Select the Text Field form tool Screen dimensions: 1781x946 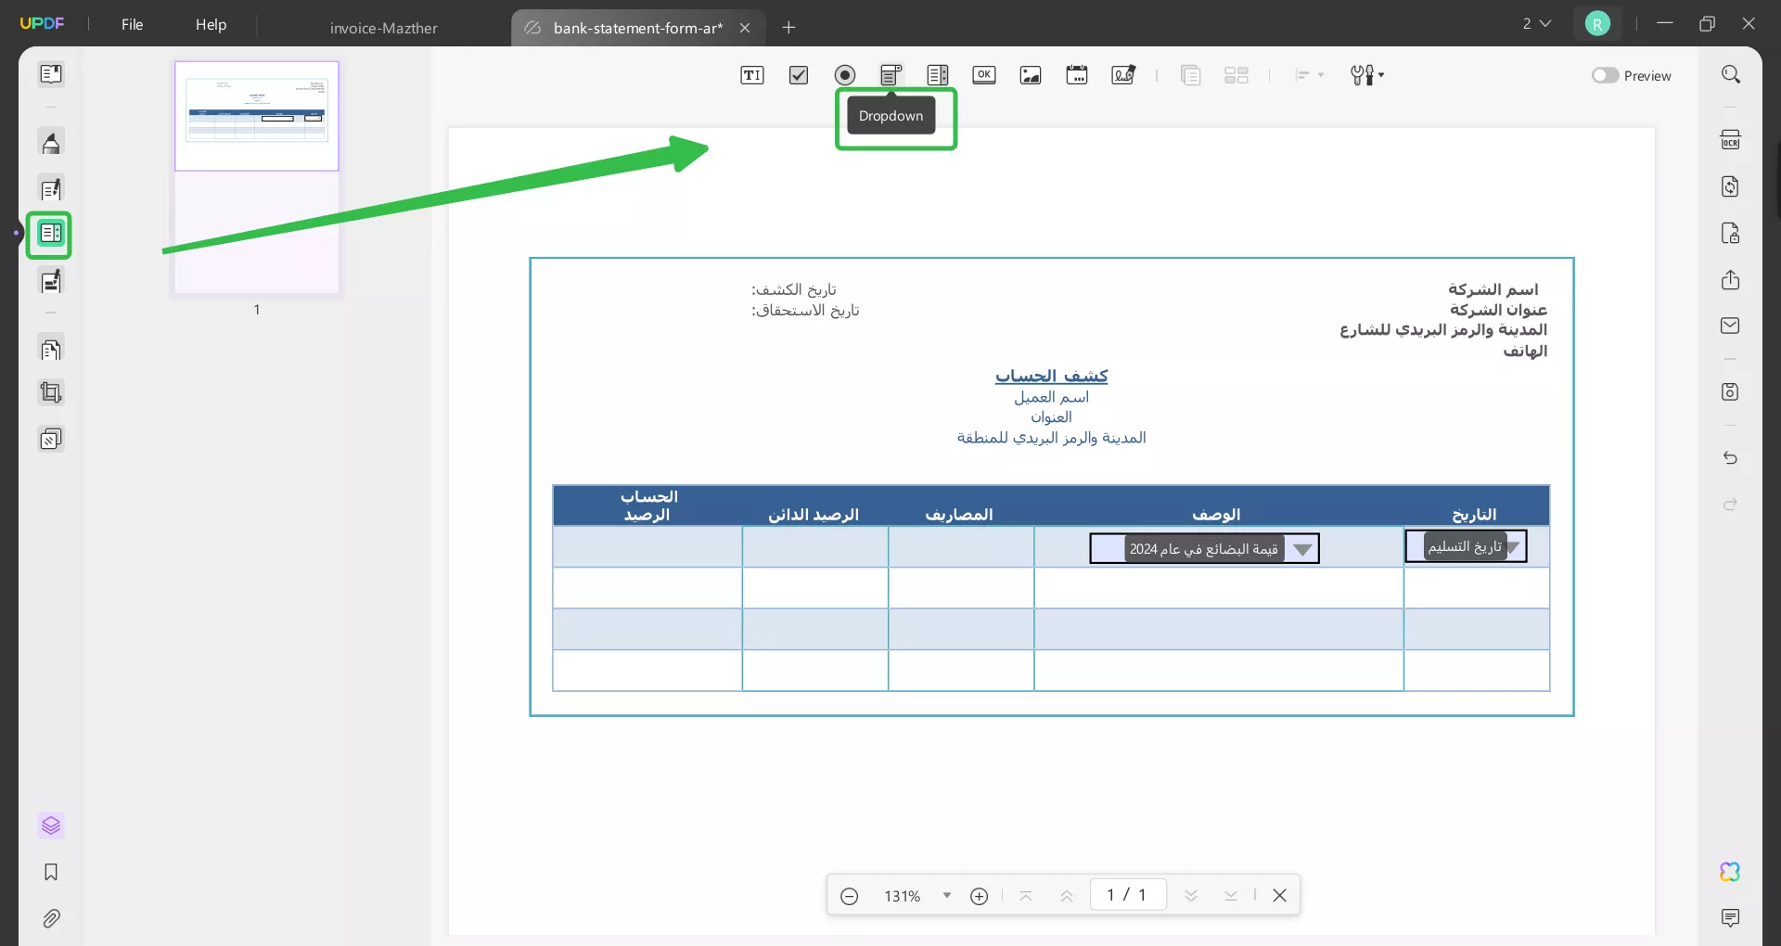coord(752,75)
